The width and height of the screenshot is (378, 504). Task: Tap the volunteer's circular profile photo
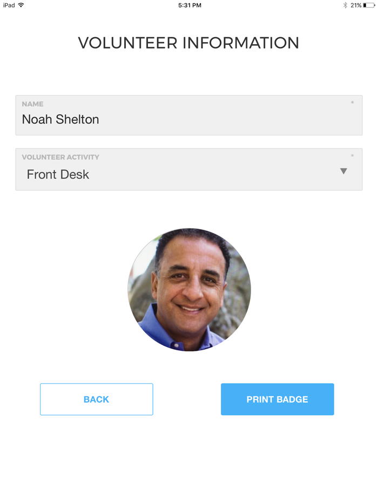(189, 290)
